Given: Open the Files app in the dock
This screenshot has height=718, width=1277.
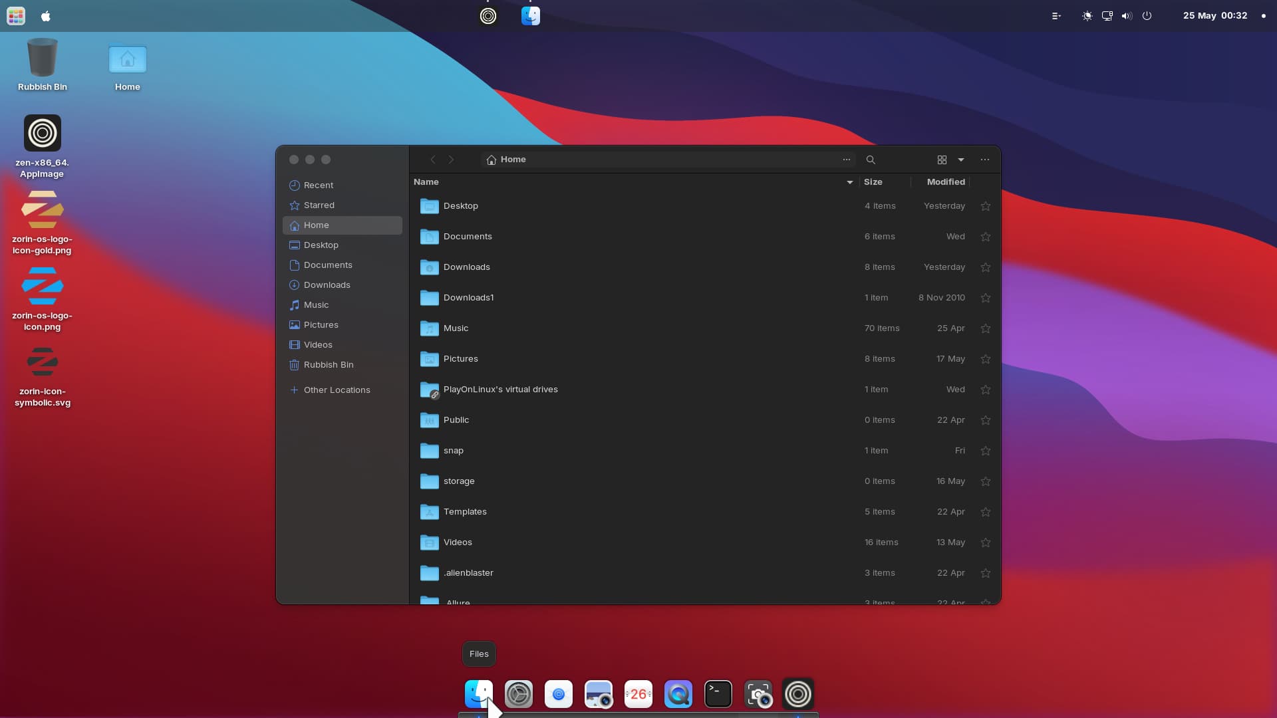Looking at the screenshot, I should 479,694.
